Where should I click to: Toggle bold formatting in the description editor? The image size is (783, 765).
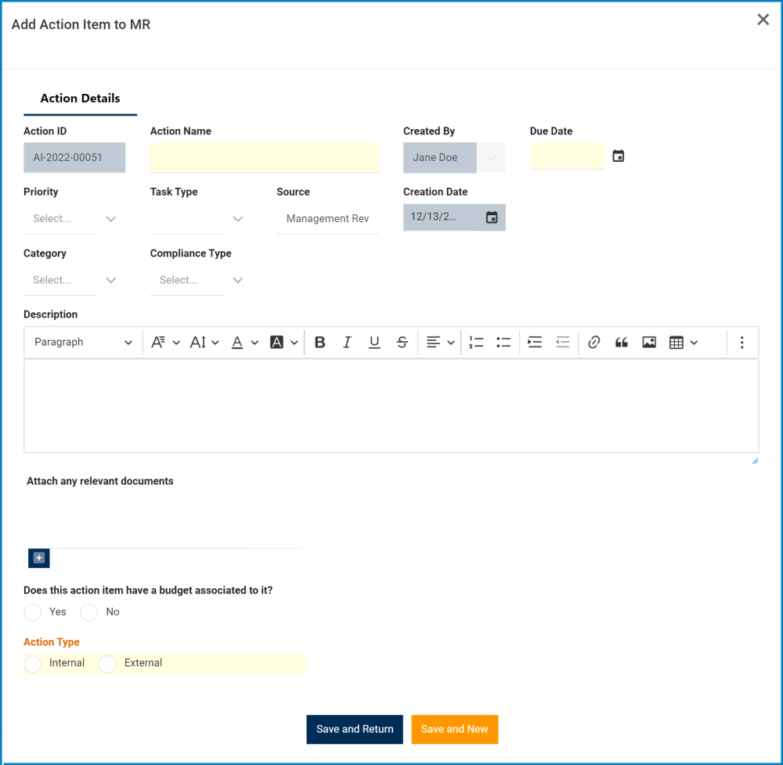click(319, 342)
